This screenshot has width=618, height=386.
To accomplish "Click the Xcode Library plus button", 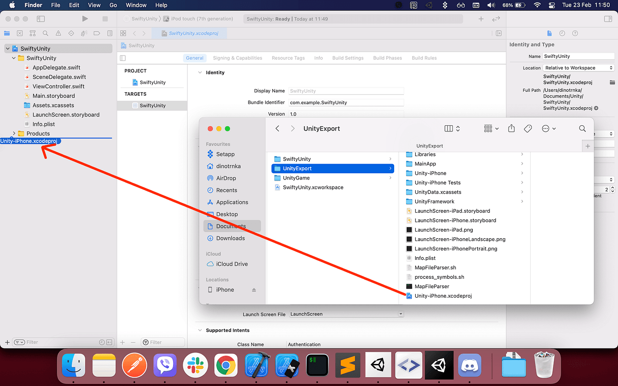I will (481, 19).
